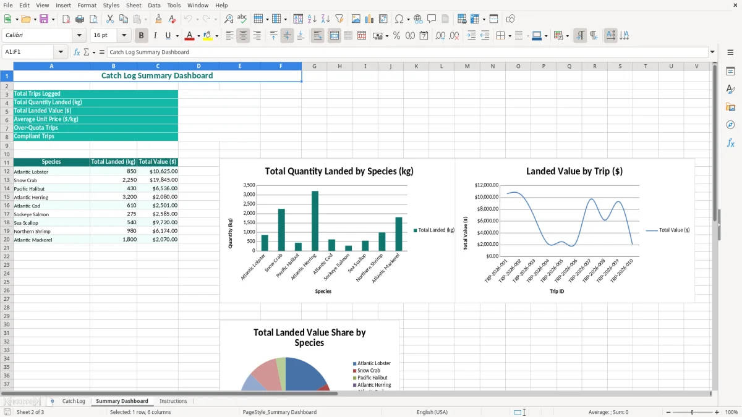Click Sheet 2 of 3 in status bar
Screen dimensions: 742x417
click(30, 412)
